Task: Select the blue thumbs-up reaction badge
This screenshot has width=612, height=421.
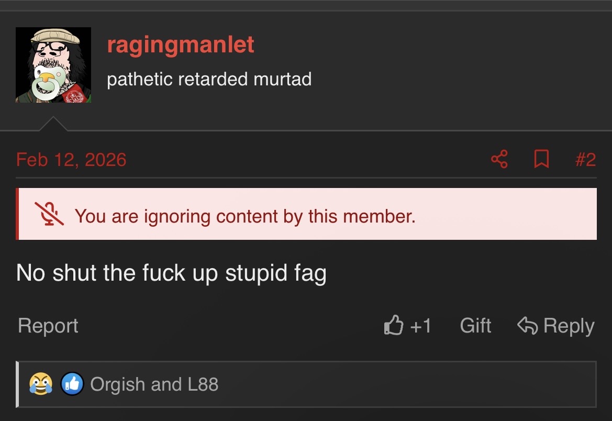Action: tap(72, 384)
